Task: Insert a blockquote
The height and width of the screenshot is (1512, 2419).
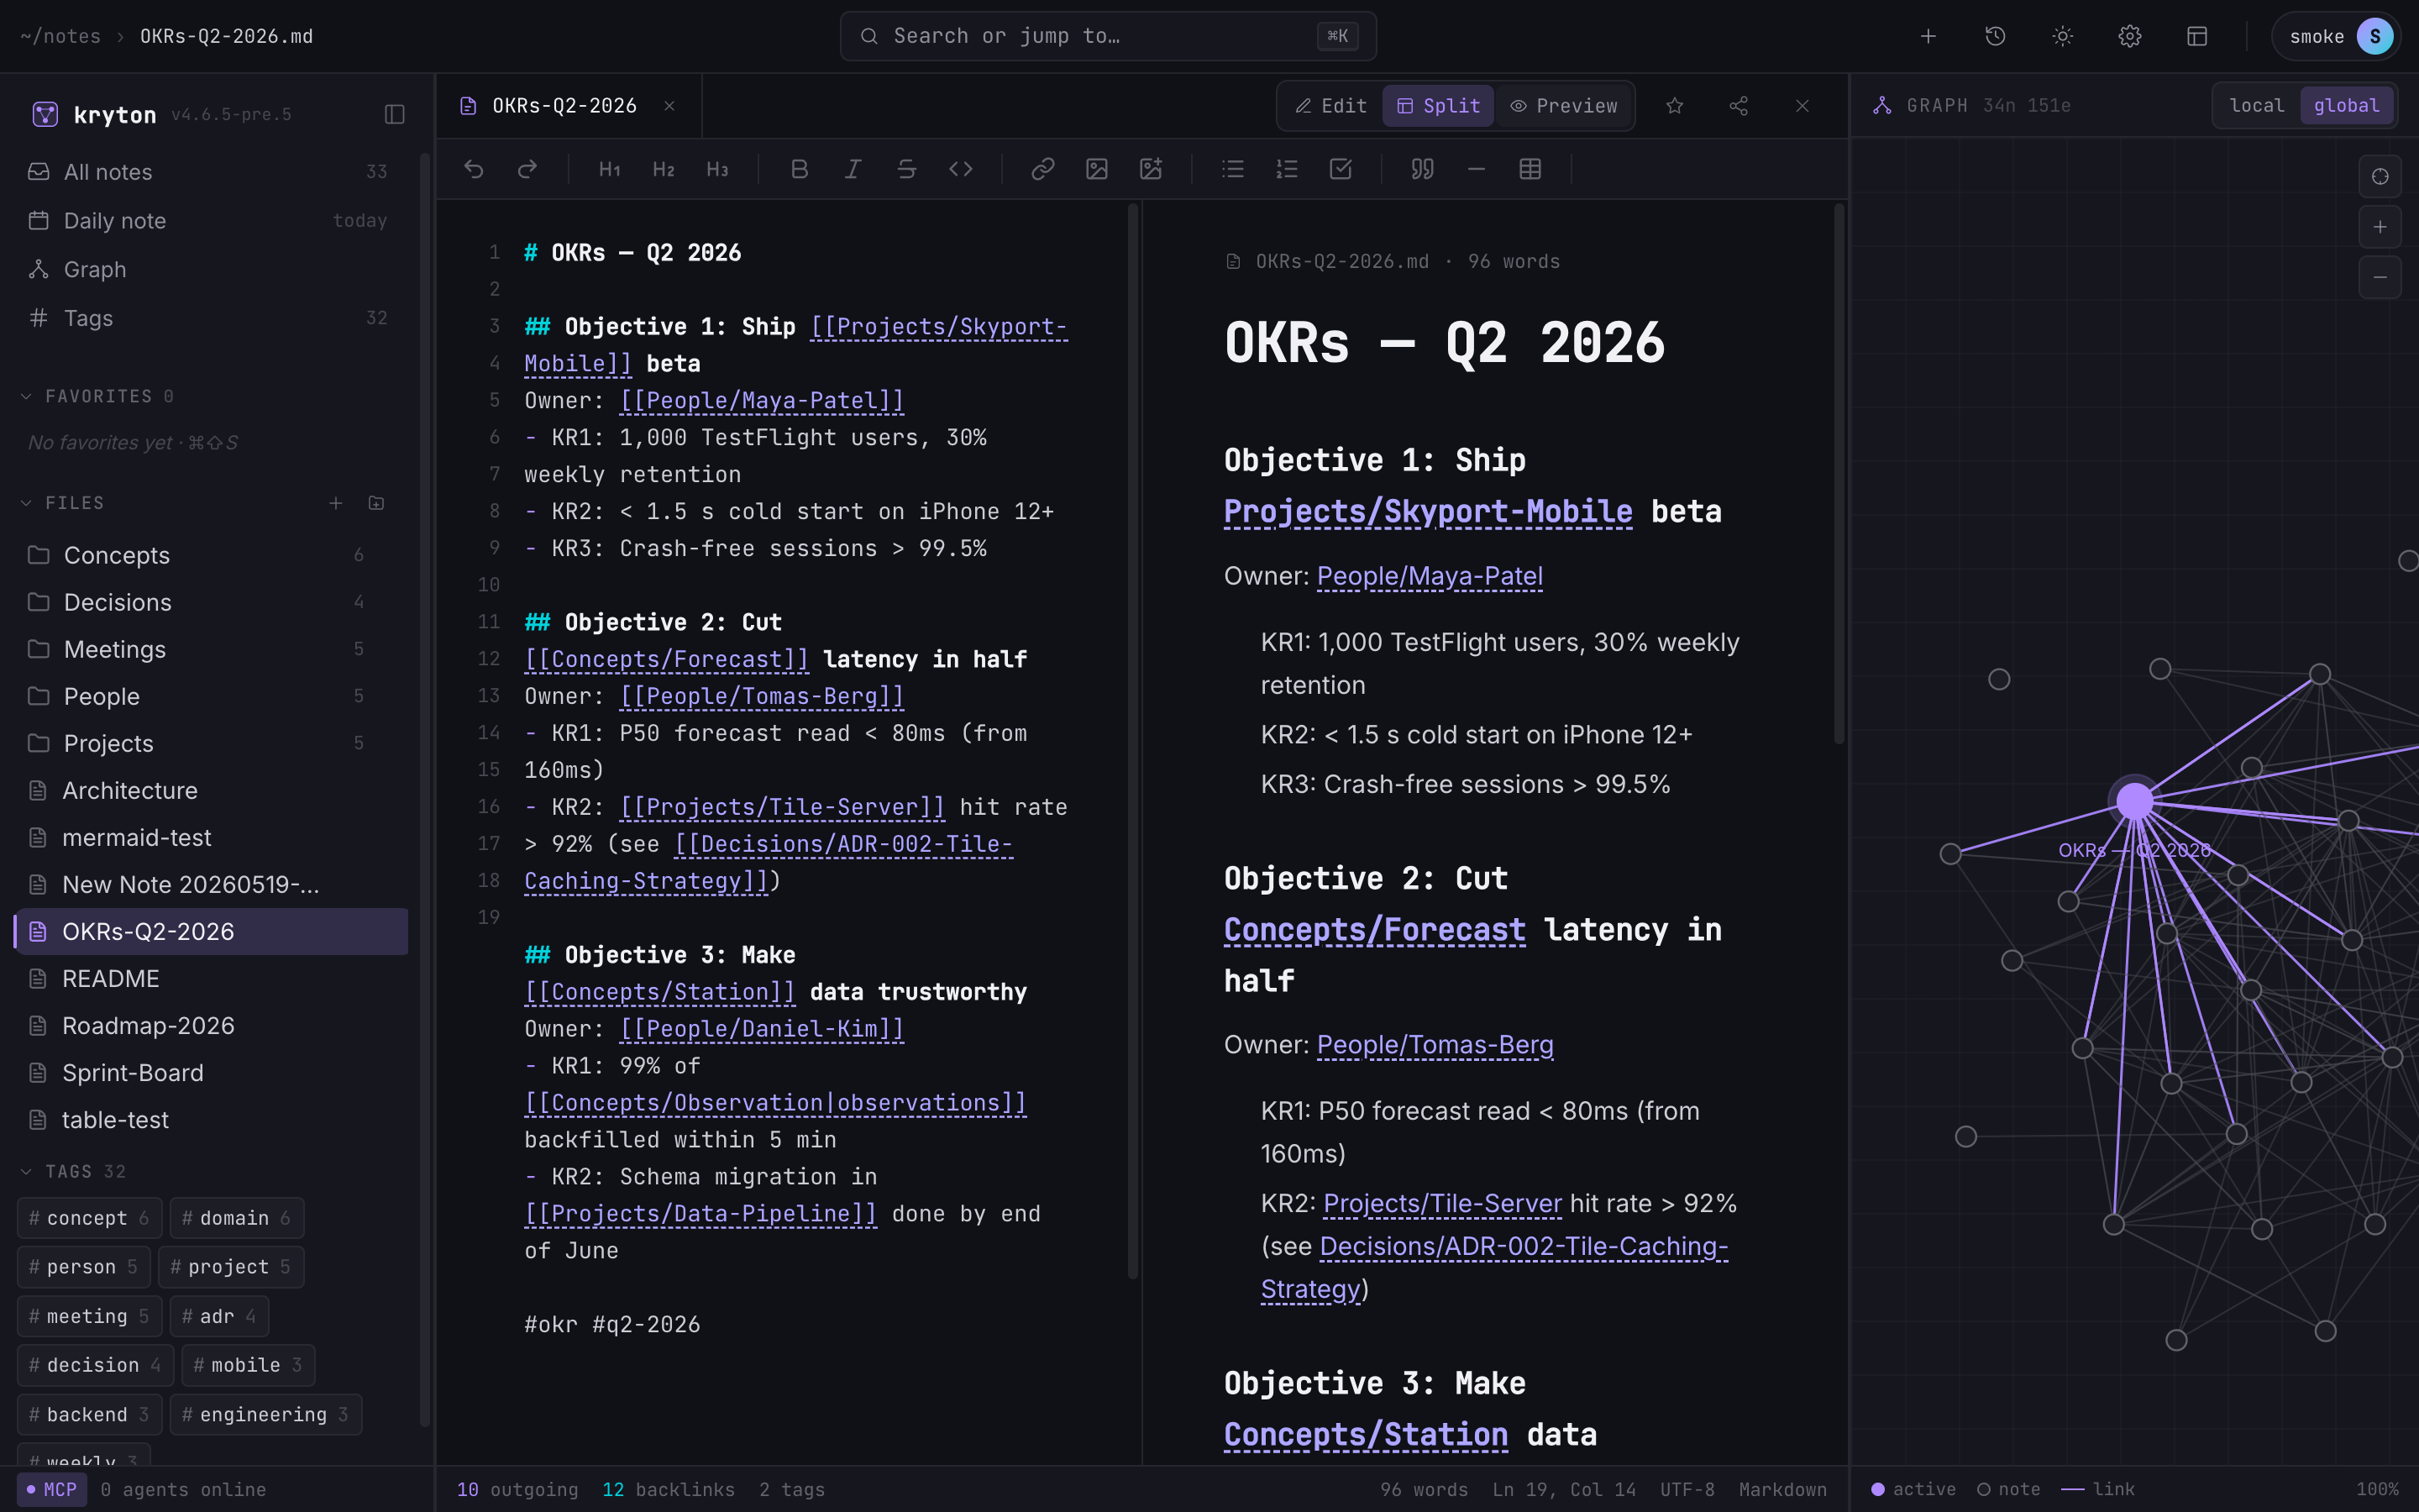Action: pos(1422,169)
